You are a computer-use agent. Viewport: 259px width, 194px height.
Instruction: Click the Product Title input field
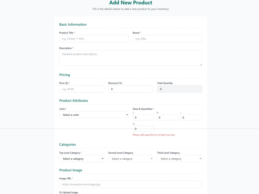click(x=94, y=39)
